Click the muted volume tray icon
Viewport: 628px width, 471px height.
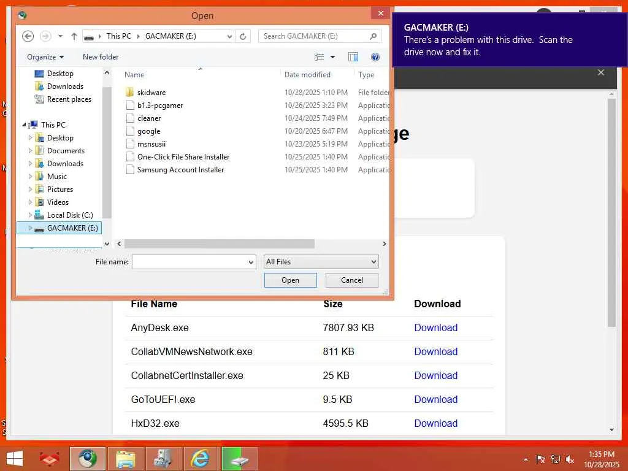click(570, 459)
